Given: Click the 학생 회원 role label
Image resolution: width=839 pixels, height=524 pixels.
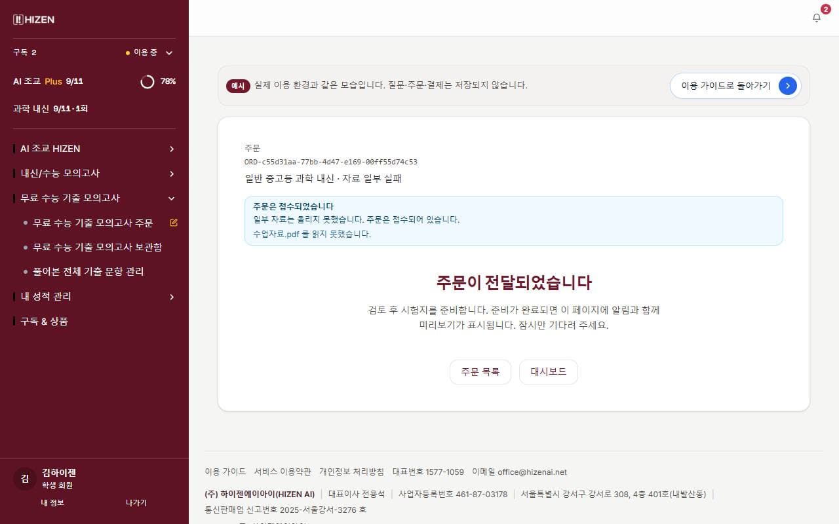Looking at the screenshot, I should tap(57, 485).
